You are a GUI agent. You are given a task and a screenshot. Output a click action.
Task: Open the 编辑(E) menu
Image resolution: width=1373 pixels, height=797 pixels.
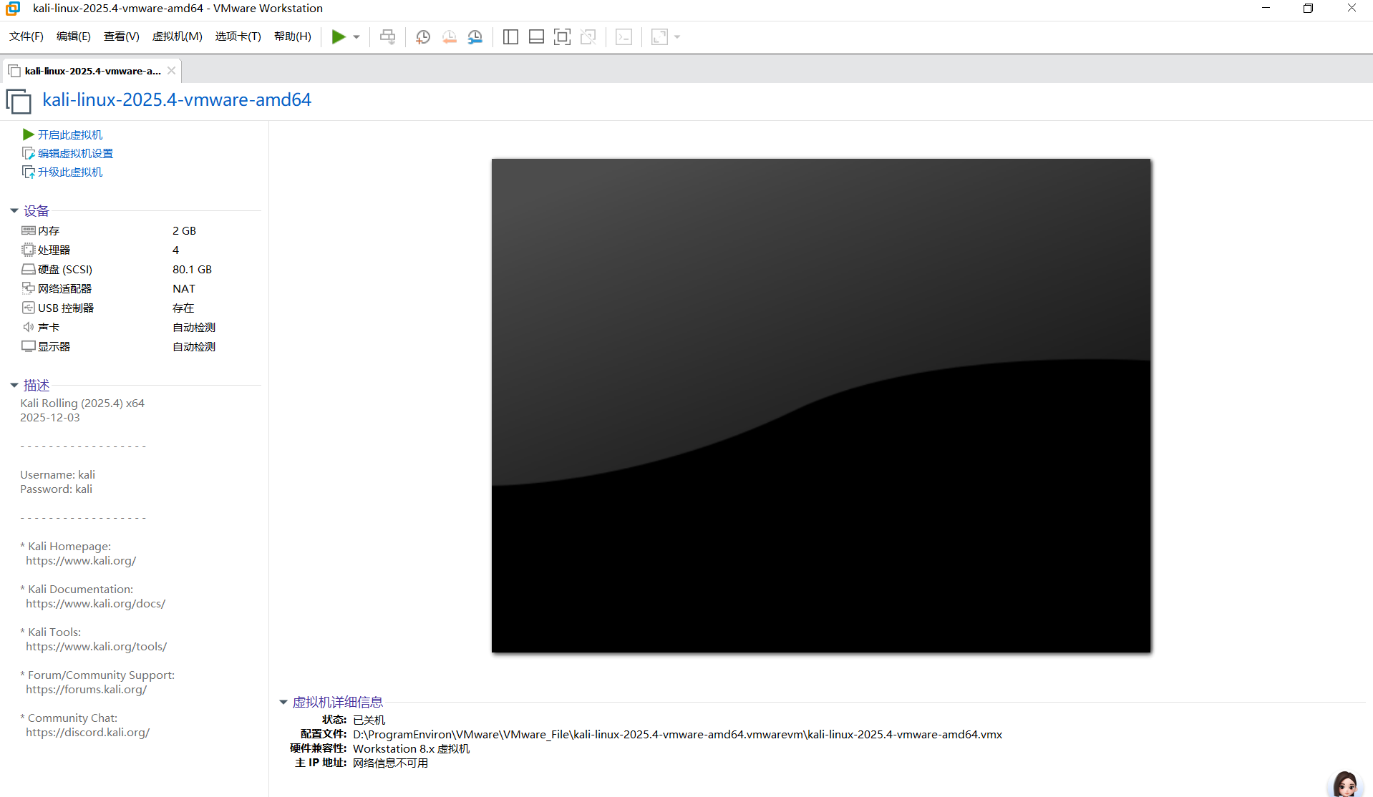[74, 36]
